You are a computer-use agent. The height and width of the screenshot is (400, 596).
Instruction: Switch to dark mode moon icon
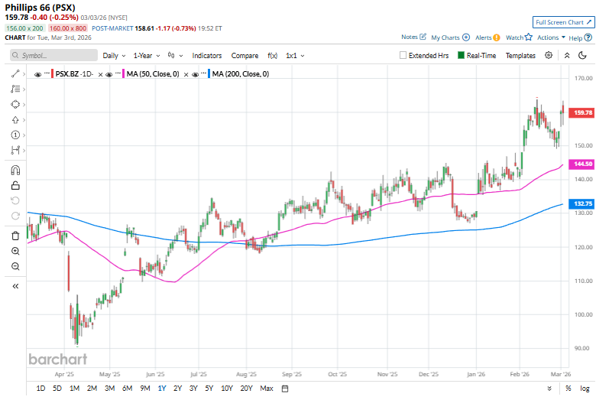click(585, 56)
